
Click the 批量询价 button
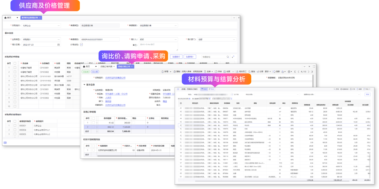point(190,57)
